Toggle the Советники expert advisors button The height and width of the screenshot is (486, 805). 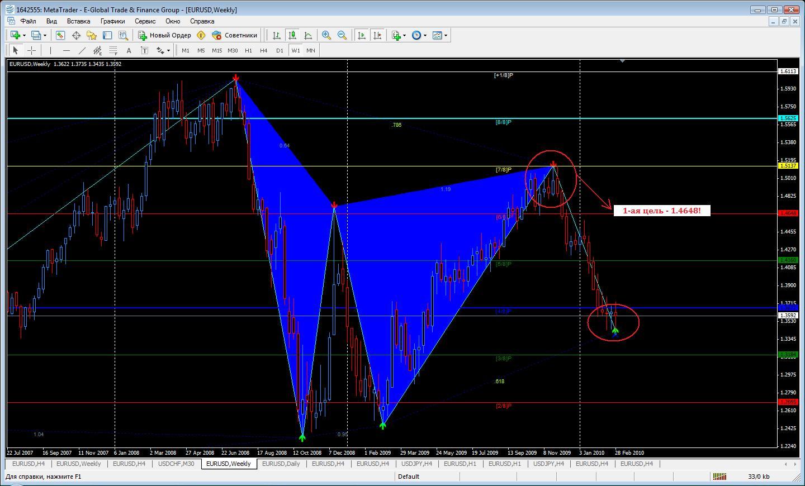coord(235,35)
